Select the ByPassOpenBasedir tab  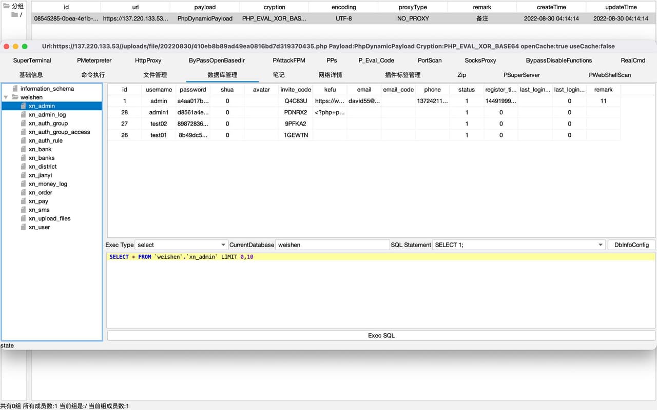click(217, 60)
